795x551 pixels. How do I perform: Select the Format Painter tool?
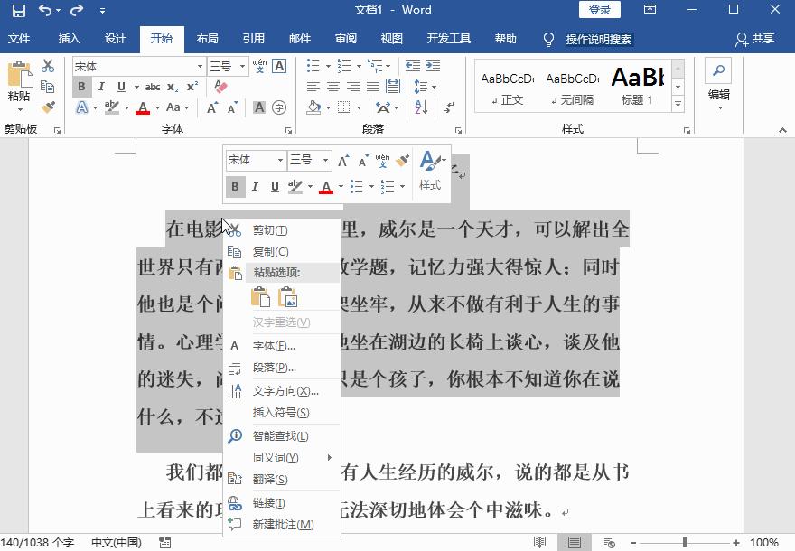click(49, 107)
